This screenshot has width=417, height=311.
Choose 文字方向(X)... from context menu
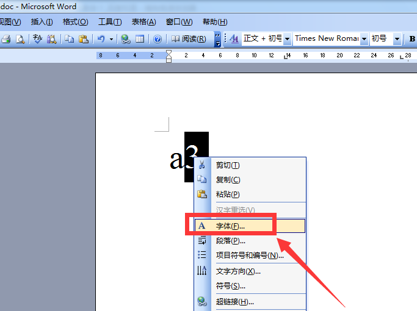[x=250, y=271]
